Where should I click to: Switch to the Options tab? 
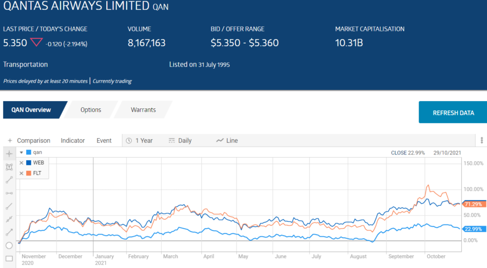(90, 110)
